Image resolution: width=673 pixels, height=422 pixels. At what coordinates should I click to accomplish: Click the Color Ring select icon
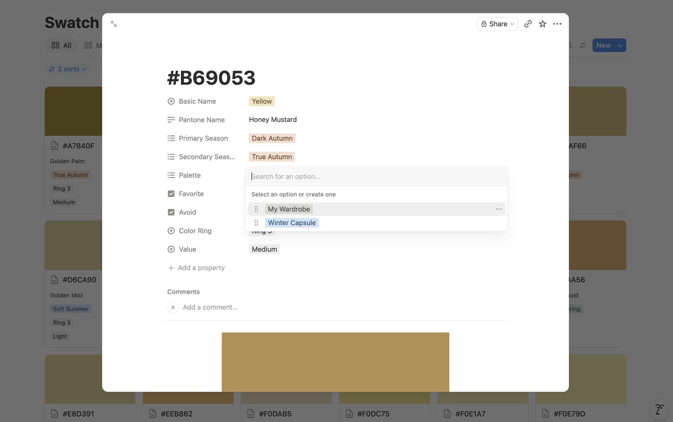tap(171, 231)
